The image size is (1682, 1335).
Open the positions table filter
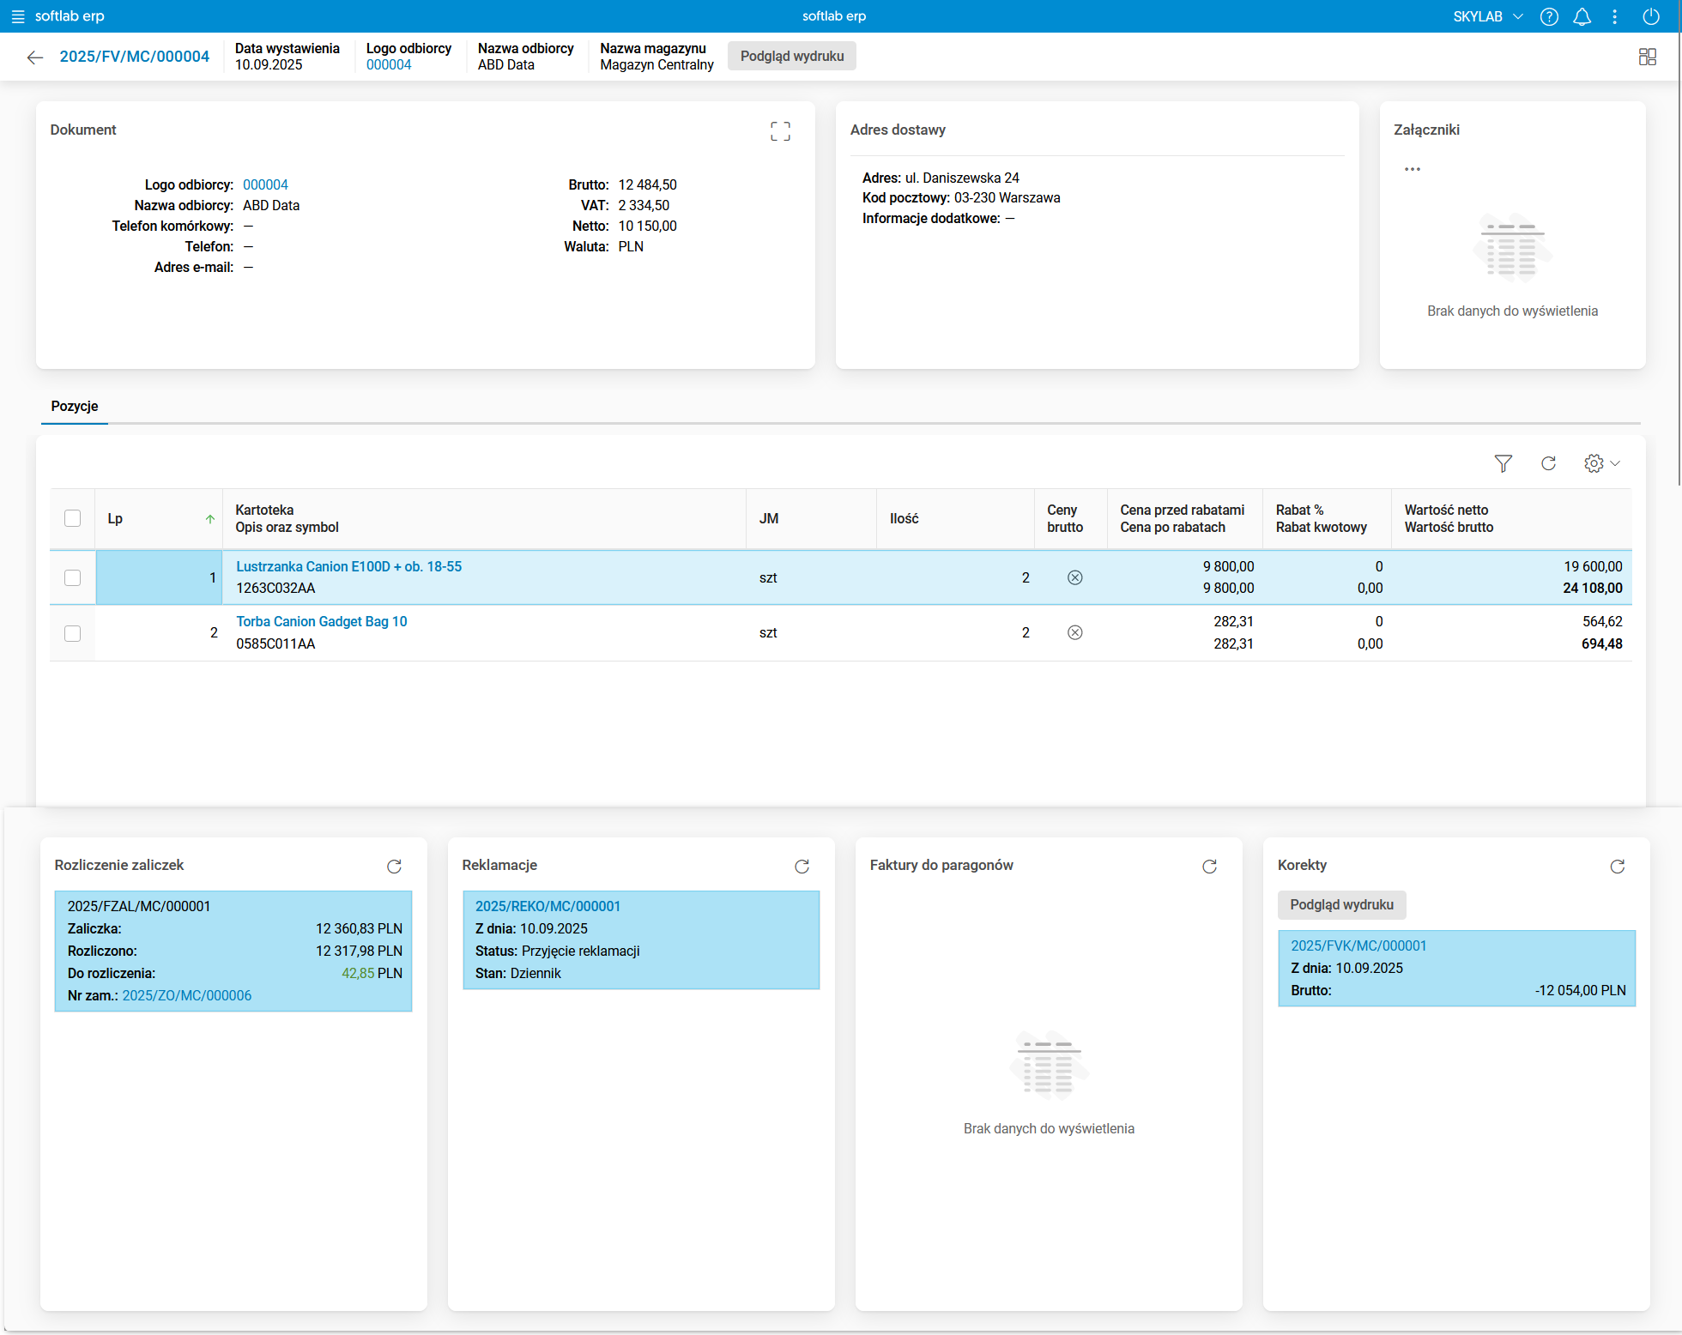click(1503, 463)
